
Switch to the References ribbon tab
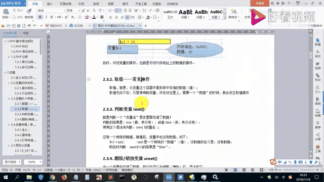(81, 4)
